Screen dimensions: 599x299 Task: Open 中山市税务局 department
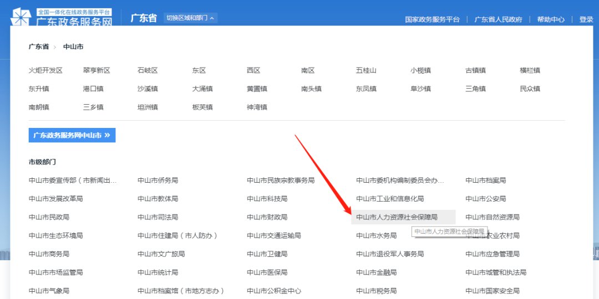(x=376, y=291)
